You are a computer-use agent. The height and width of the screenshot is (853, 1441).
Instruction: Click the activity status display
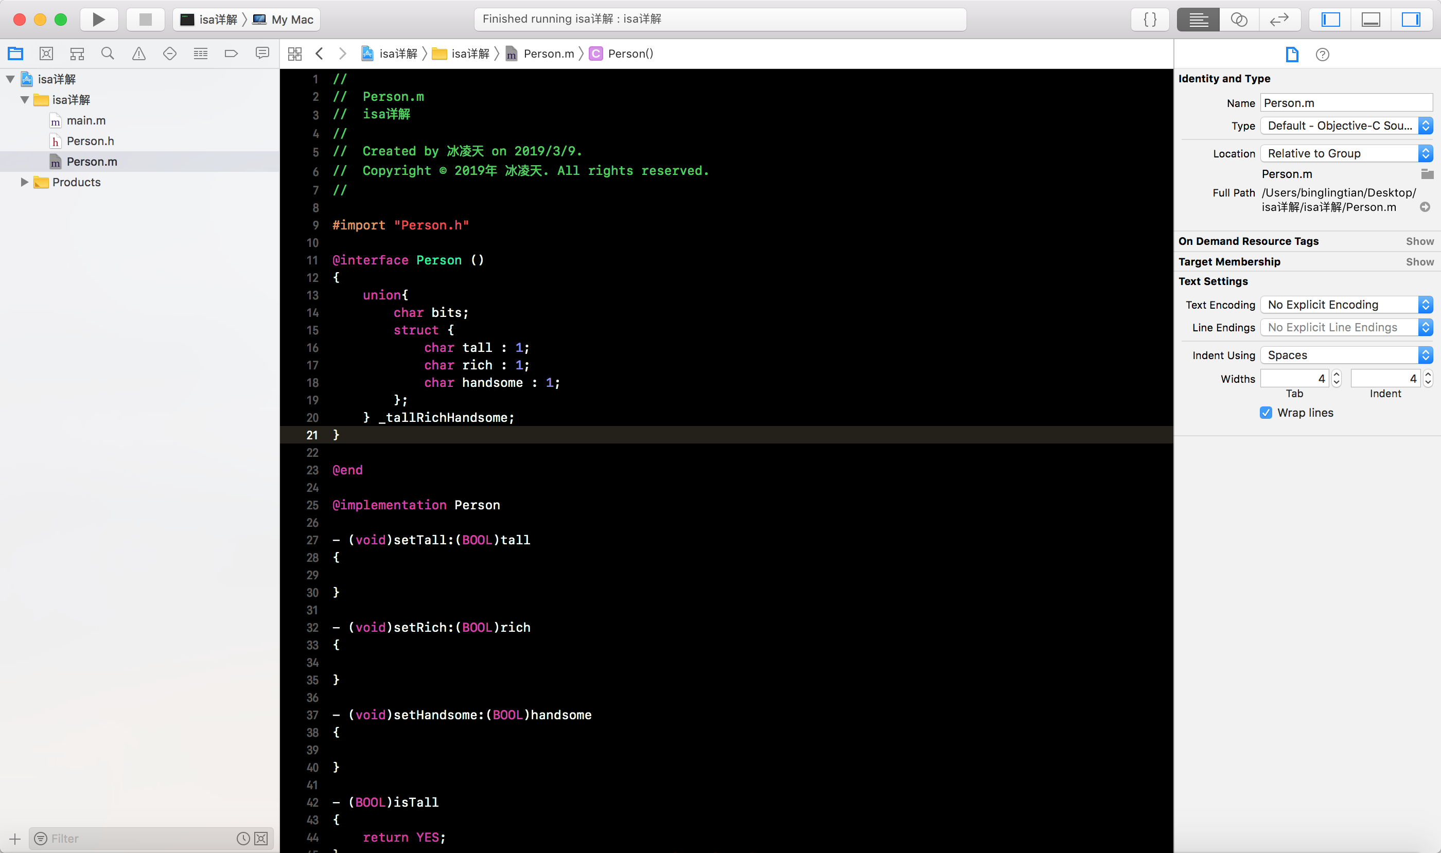point(720,20)
